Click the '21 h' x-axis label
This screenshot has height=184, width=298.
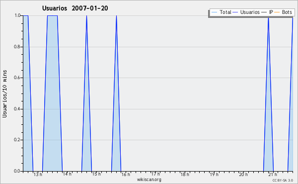point(273,174)
